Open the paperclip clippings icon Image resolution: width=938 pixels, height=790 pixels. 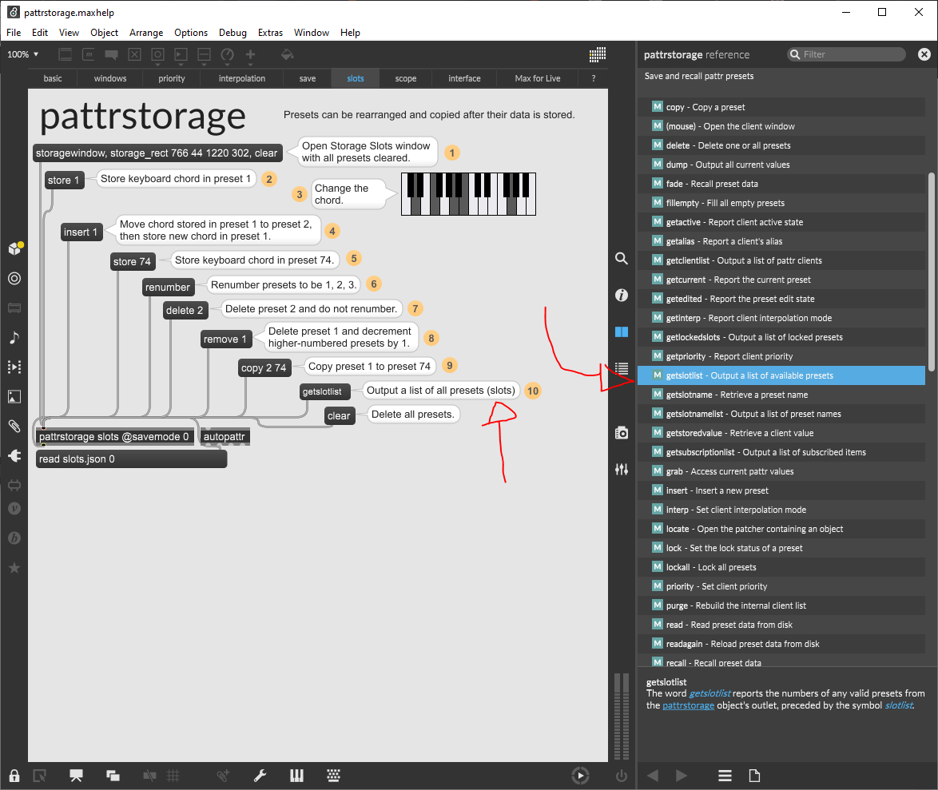coord(14,426)
